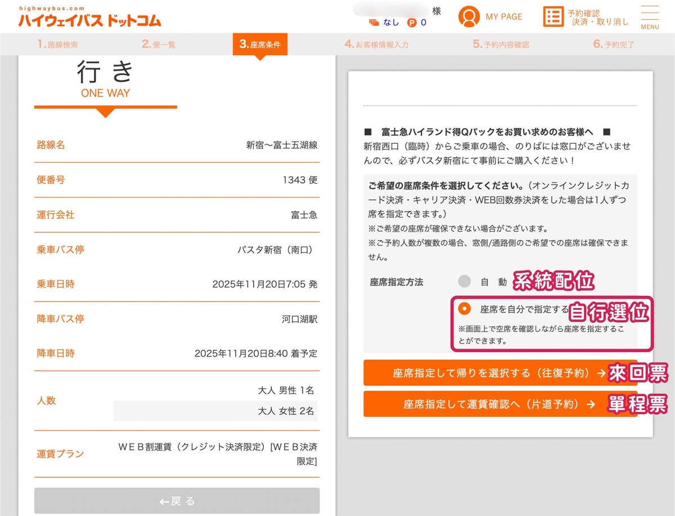Click the 行き ONE WAY heading
Image resolution: width=675 pixels, height=516 pixels.
click(105, 80)
